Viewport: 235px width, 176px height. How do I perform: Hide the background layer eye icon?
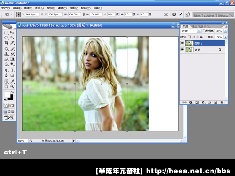pyautogui.click(x=182, y=50)
